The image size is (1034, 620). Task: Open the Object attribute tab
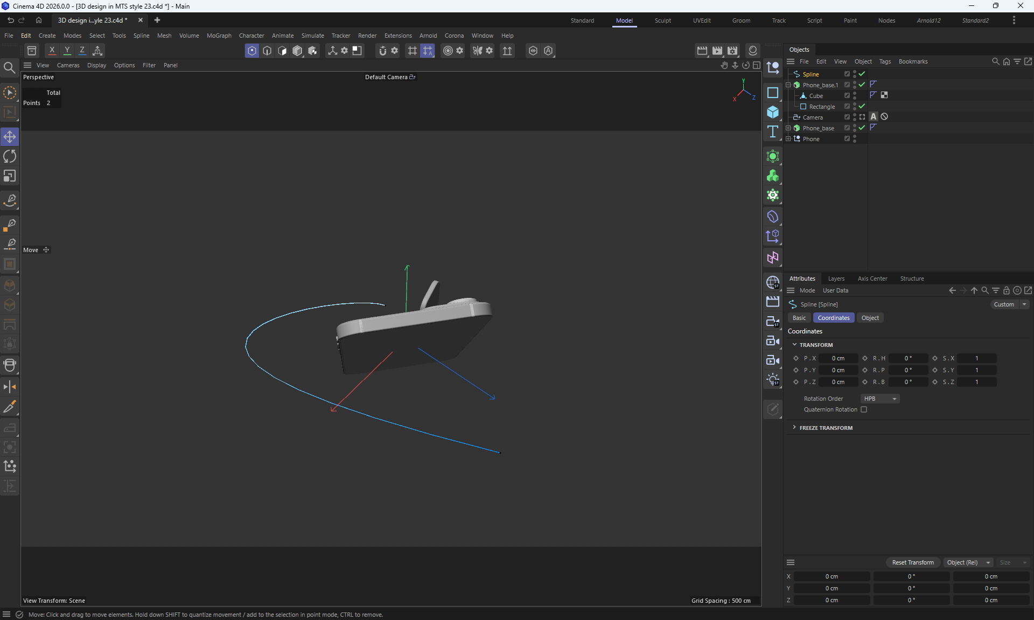point(870,318)
